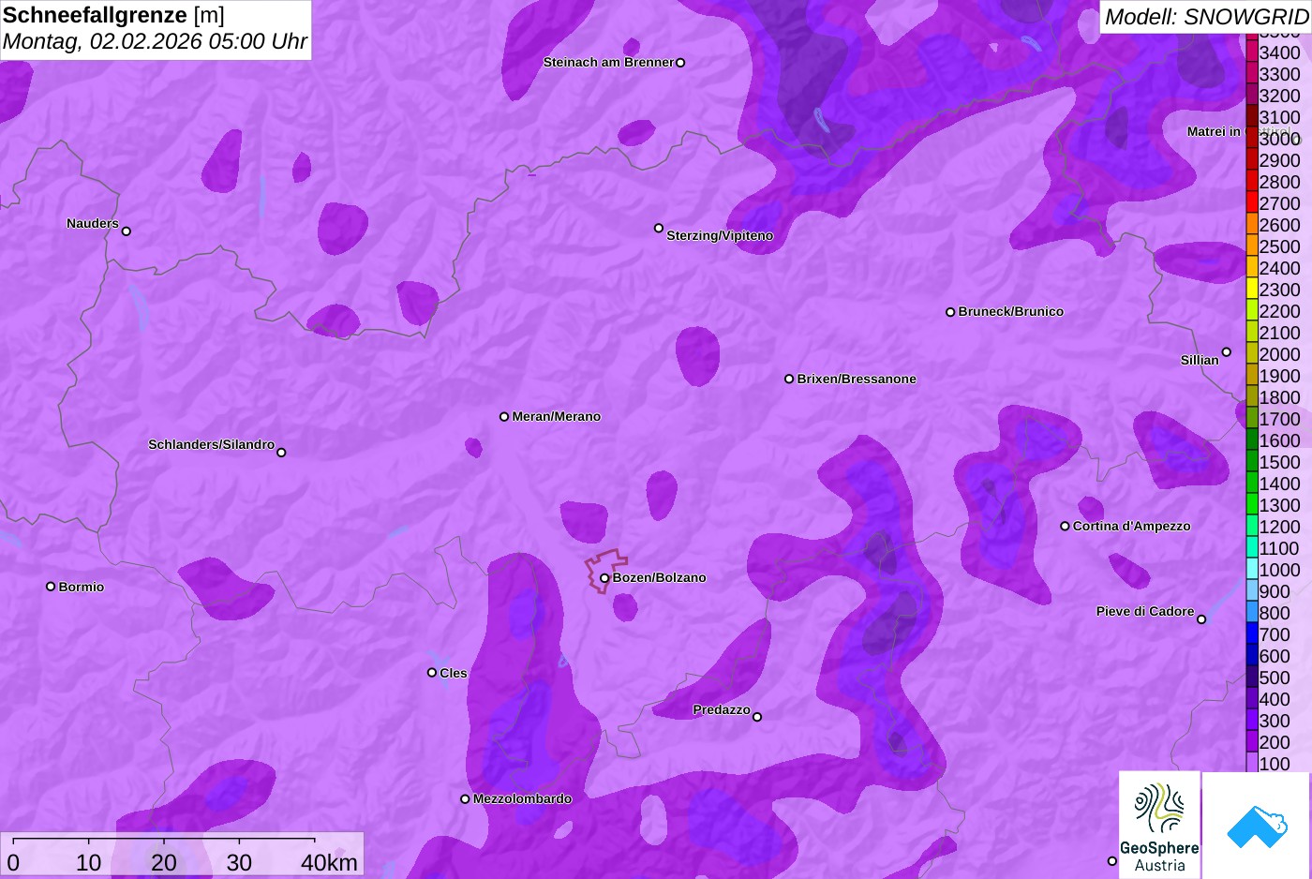
Task: Click the blue cloud arrow logo
Action: 1257,825
